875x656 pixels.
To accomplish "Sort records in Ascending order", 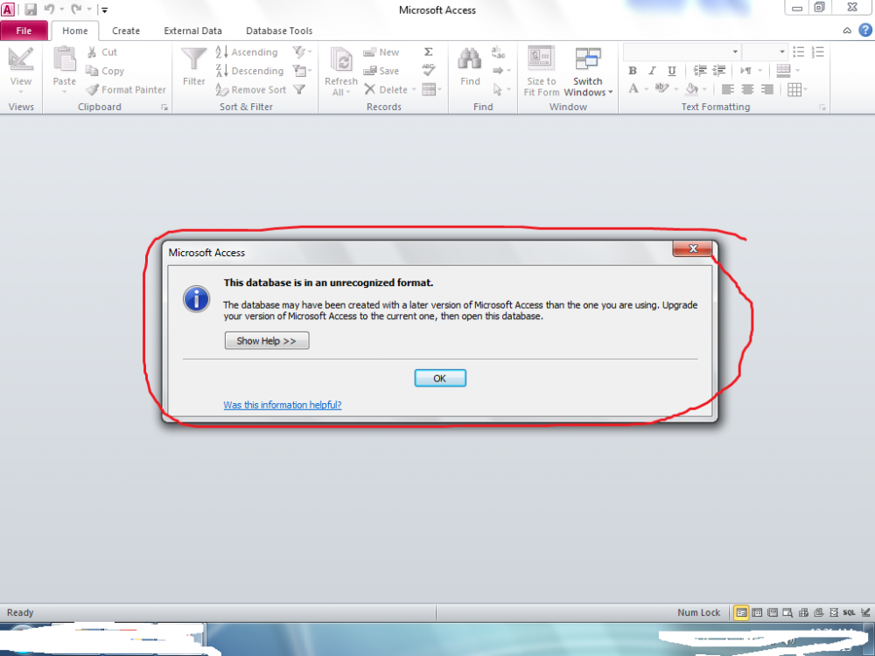I will [x=247, y=52].
